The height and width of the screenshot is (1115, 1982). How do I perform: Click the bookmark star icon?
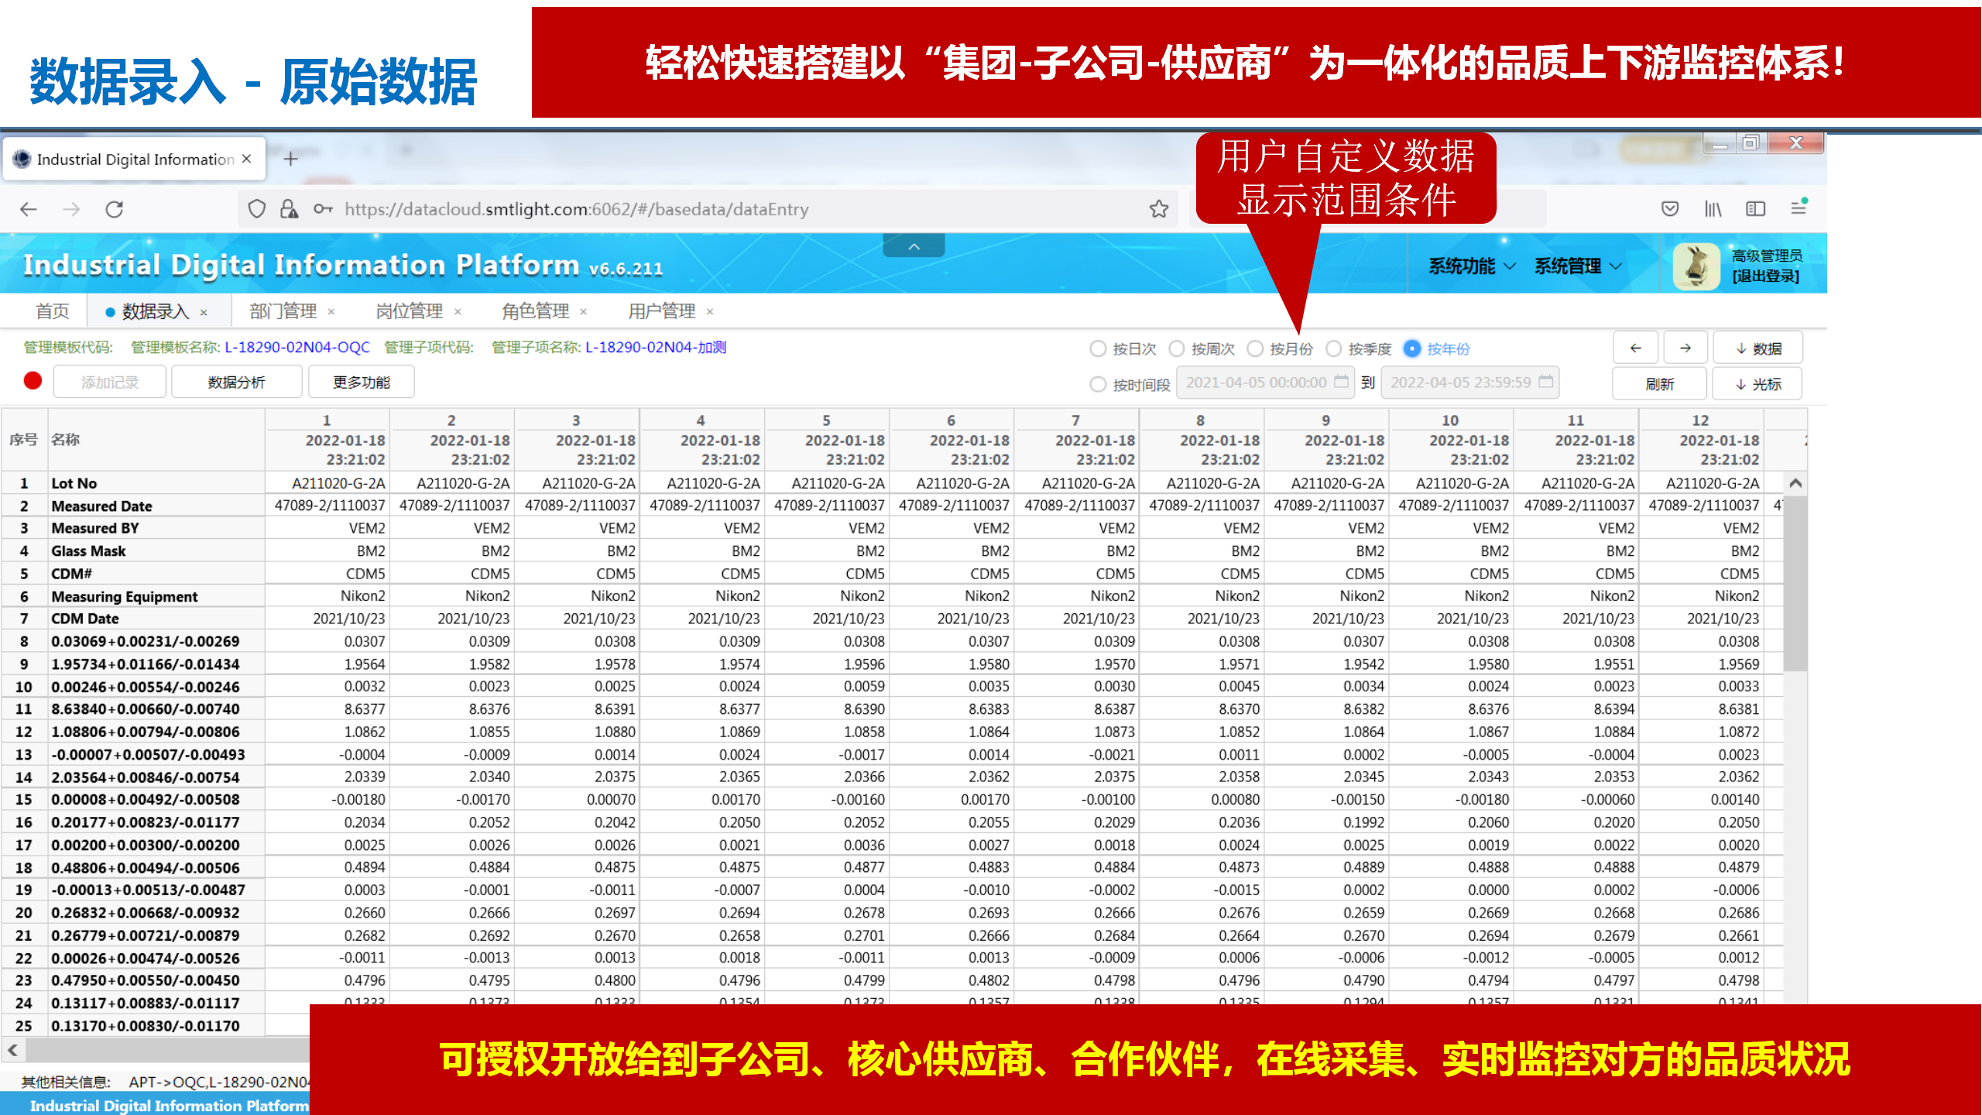(1158, 209)
